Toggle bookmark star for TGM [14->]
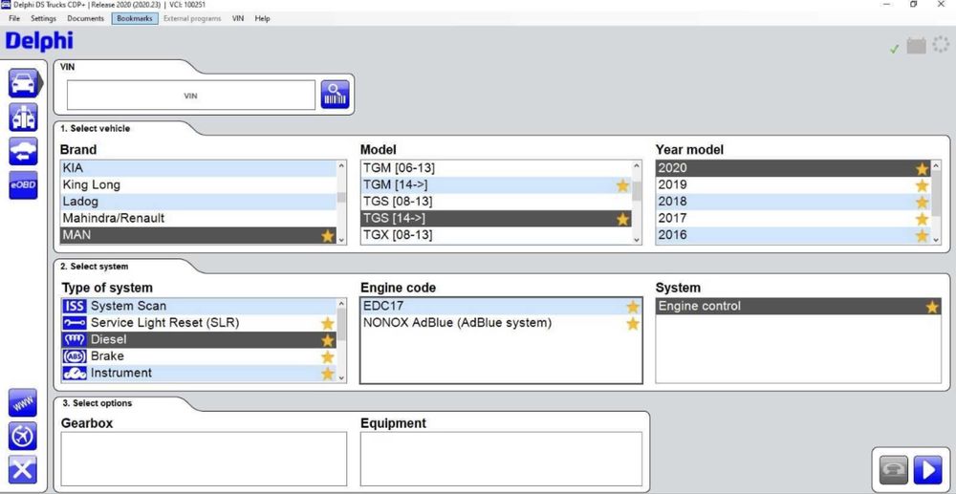 (622, 185)
